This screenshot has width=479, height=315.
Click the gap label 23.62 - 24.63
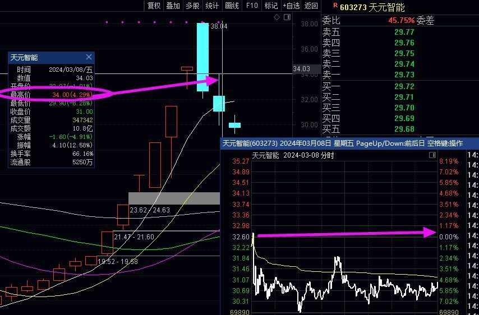[150, 210]
